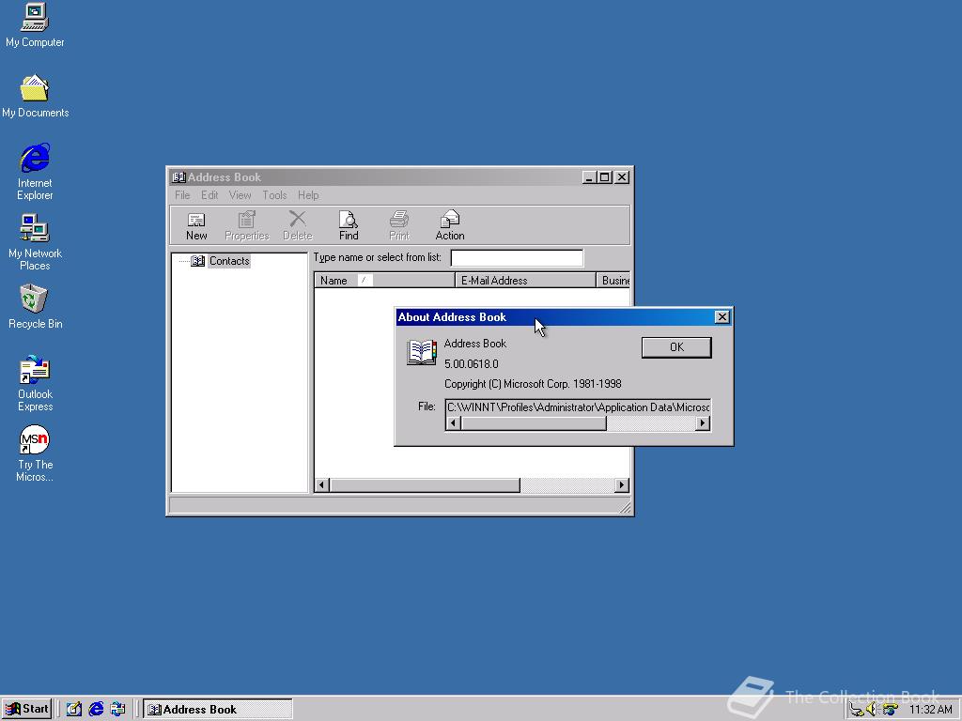Open My Network Places icon

click(x=35, y=242)
